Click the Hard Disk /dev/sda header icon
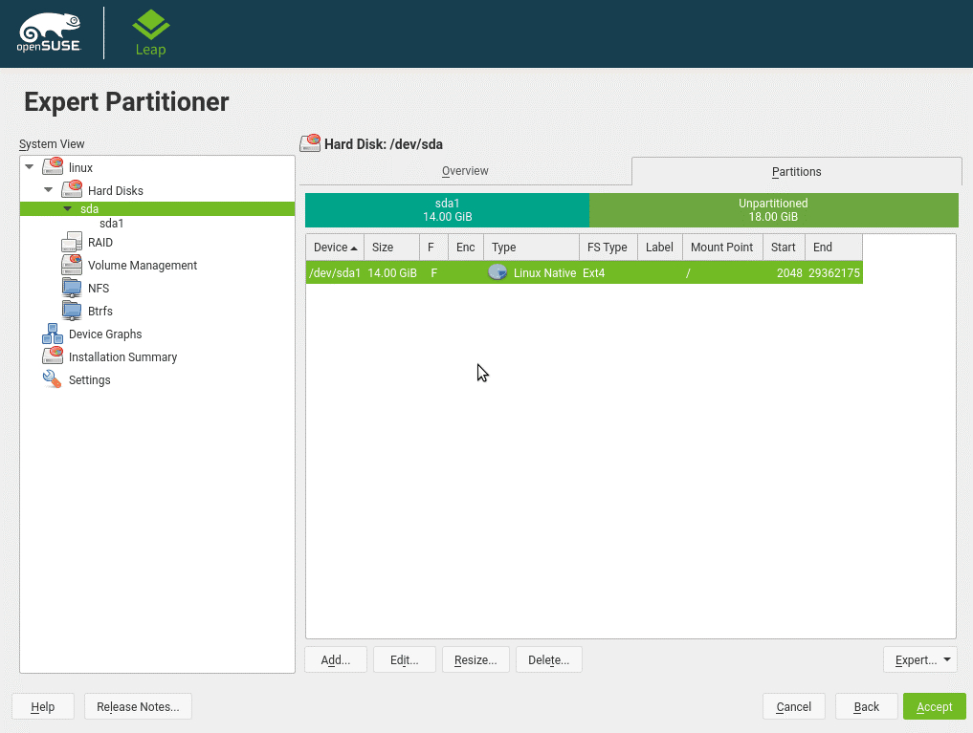This screenshot has height=733, width=973. tap(310, 143)
